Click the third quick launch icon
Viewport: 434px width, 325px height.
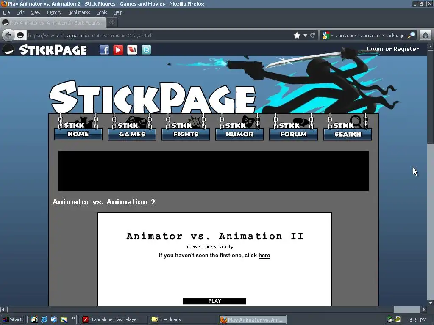(54, 319)
